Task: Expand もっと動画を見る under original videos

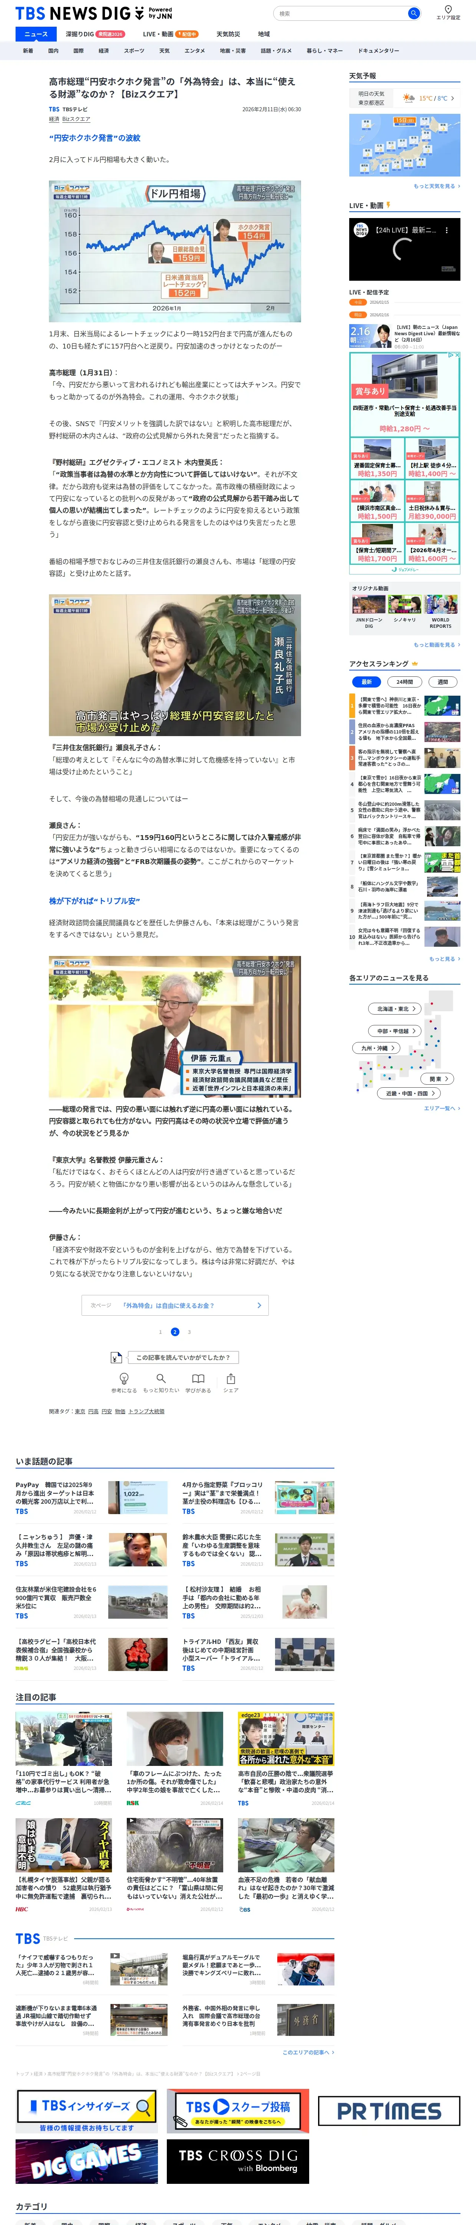Action: 436,645
